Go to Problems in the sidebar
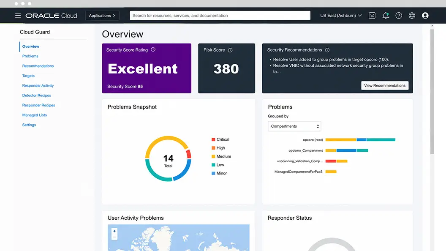This screenshot has width=446, height=251. pos(30,56)
